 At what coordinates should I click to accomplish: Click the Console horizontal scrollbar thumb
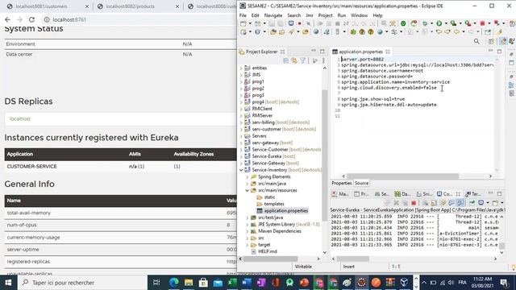coord(352,259)
